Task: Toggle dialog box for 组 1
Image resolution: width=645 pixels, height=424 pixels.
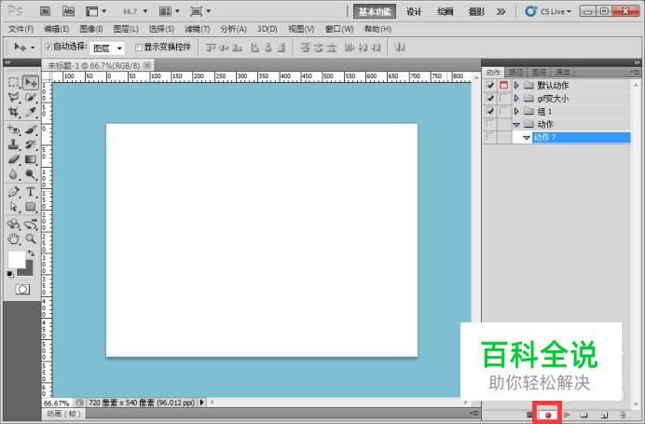Action: pyautogui.click(x=504, y=111)
